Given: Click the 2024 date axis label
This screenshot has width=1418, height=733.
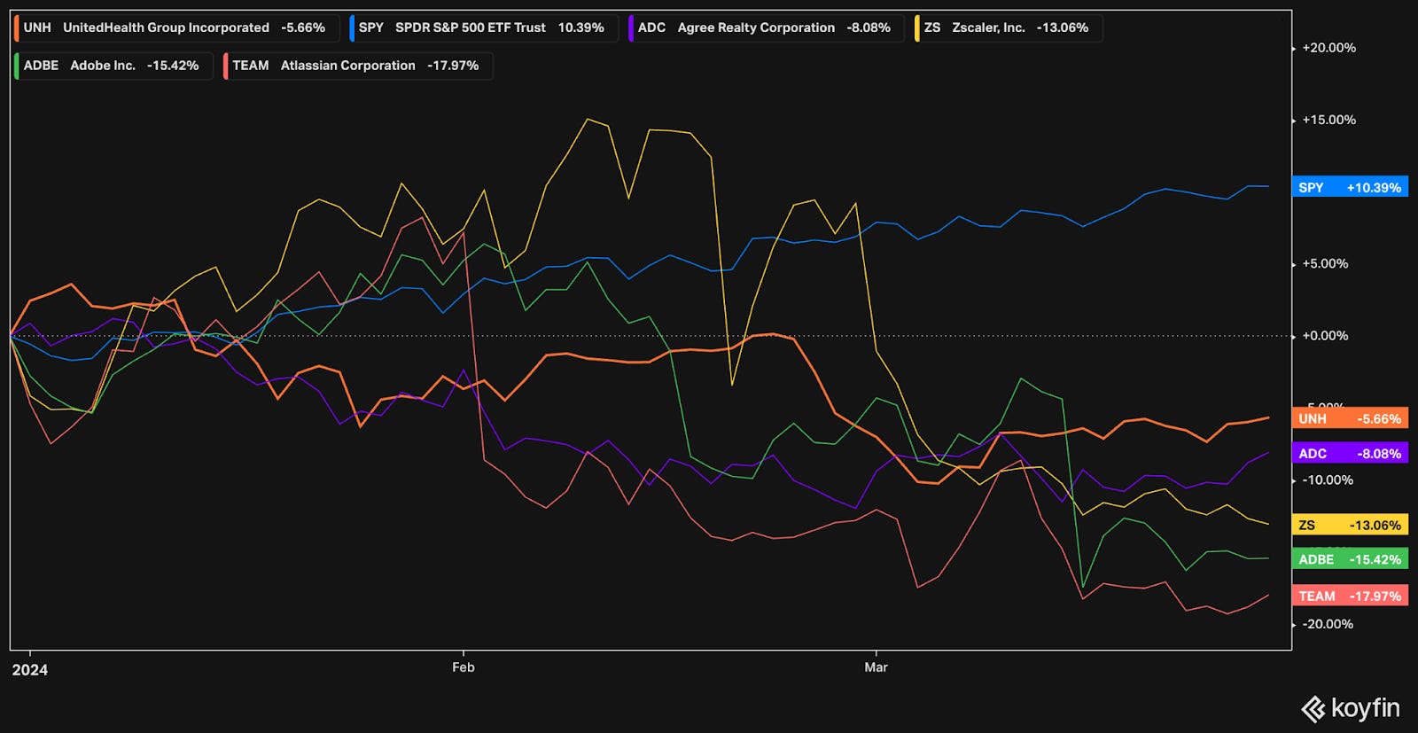Looking at the screenshot, I should [x=30, y=669].
